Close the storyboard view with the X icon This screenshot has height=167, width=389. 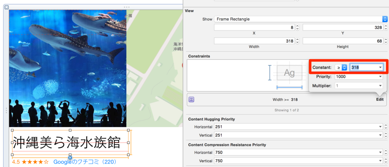tap(7, 8)
